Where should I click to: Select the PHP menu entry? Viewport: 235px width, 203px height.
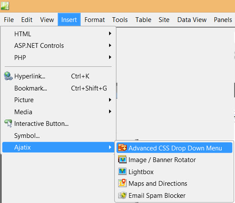coord(58,57)
